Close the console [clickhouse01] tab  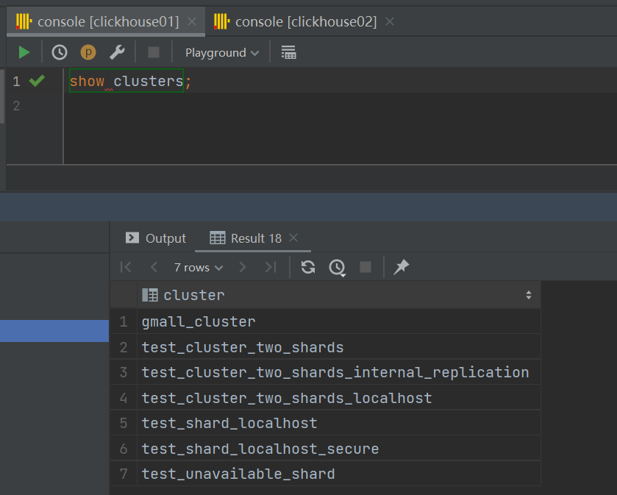pos(192,21)
